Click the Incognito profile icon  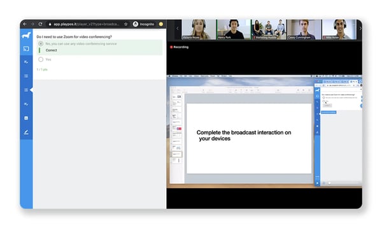coord(136,24)
